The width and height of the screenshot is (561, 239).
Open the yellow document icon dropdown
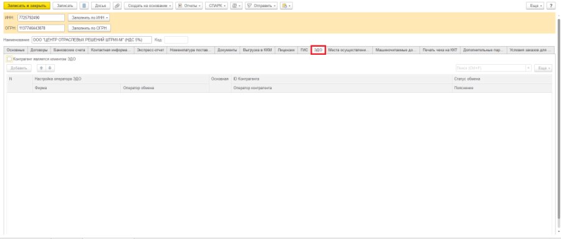(x=286, y=6)
